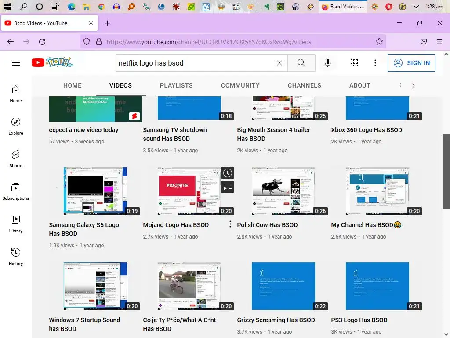Select the VIDEOS channel tab
The image size is (450, 338).
120,86
